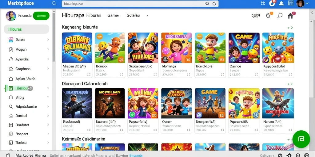Open the dropdown arrow after Gotelau

pyautogui.click(x=147, y=15)
